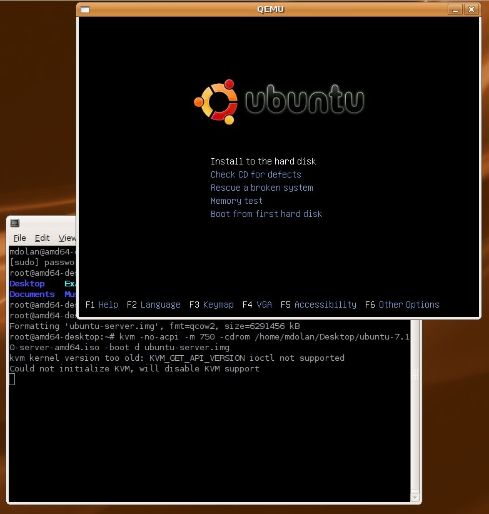Choose Boot from first hard disk
The height and width of the screenshot is (514, 489).
click(266, 214)
